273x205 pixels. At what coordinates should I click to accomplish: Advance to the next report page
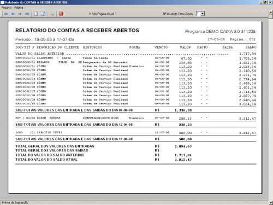click(20, 14)
